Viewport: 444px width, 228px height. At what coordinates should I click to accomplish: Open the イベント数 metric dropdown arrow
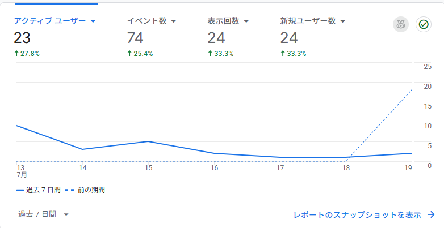coord(174,21)
